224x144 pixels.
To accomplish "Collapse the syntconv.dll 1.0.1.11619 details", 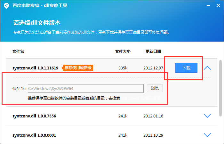I will (207, 68).
